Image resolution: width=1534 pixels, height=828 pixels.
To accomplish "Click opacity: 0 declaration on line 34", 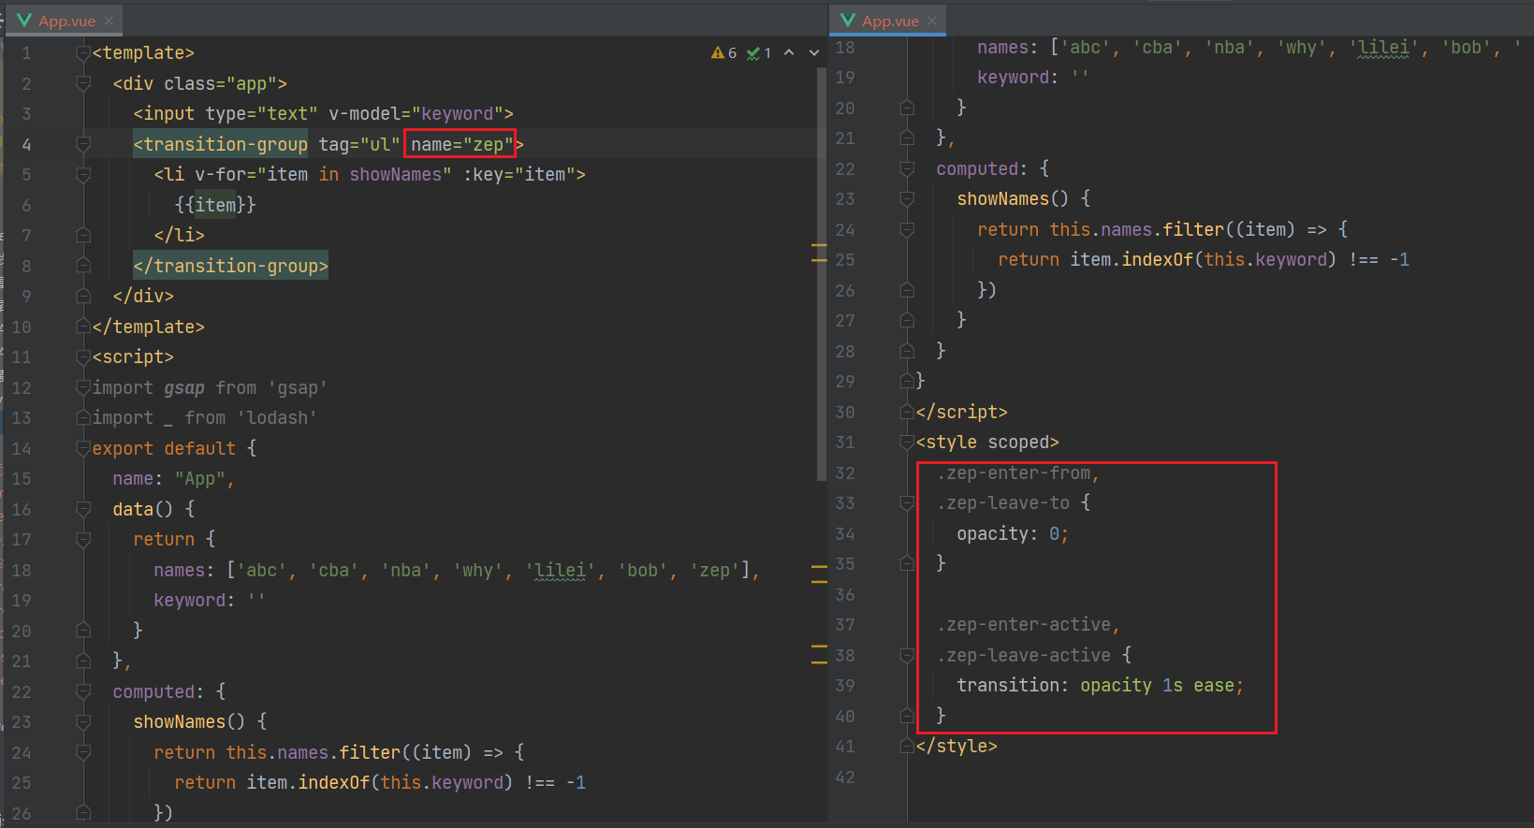I will tap(1013, 534).
